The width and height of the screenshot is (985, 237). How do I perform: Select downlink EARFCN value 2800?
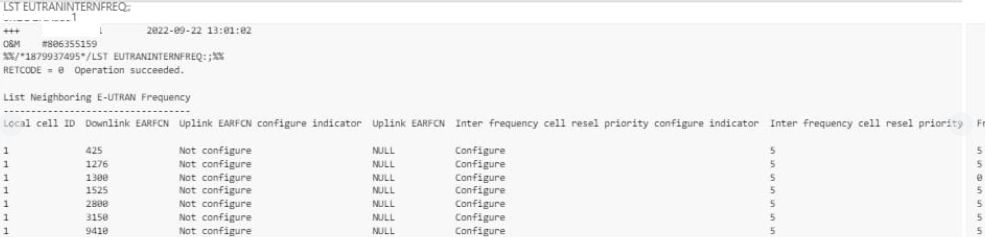(x=97, y=204)
